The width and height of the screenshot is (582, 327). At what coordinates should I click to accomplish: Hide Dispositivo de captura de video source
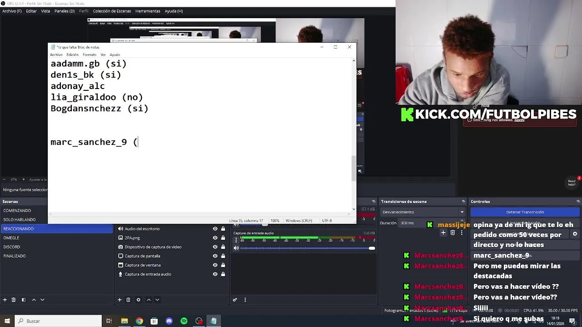pos(215,247)
